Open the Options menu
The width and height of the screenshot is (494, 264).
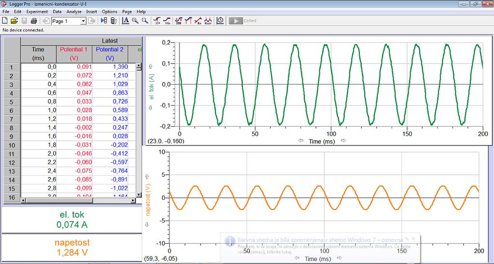[x=110, y=12]
